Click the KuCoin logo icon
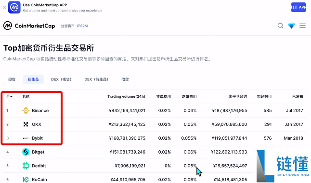The image size is (311, 183). [x=26, y=180]
